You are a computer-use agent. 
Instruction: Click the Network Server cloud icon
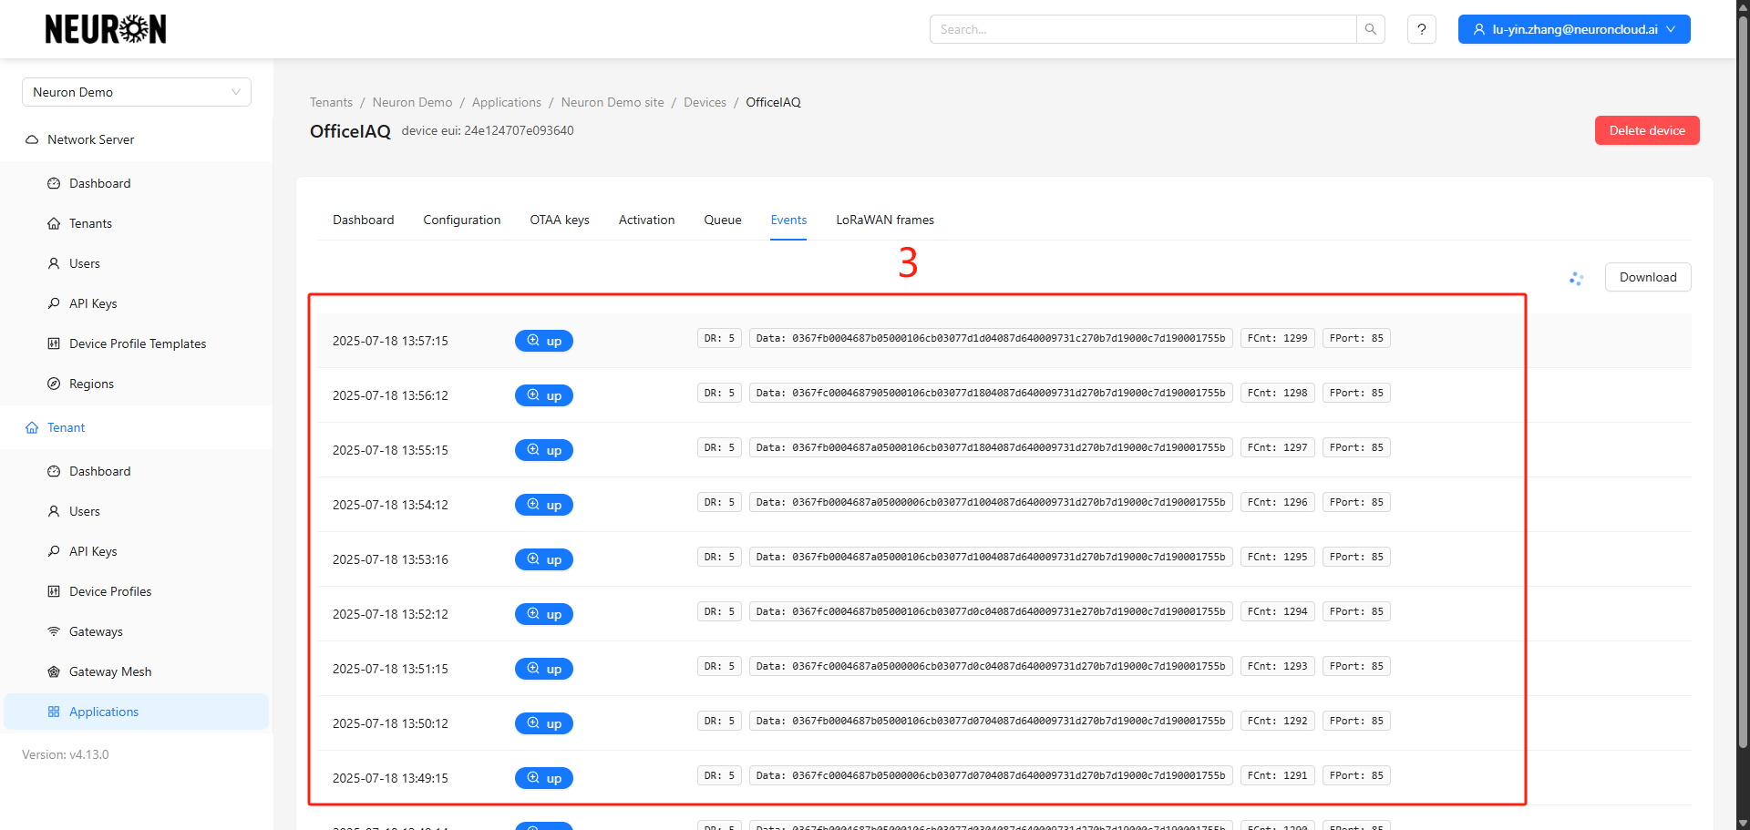(x=32, y=139)
